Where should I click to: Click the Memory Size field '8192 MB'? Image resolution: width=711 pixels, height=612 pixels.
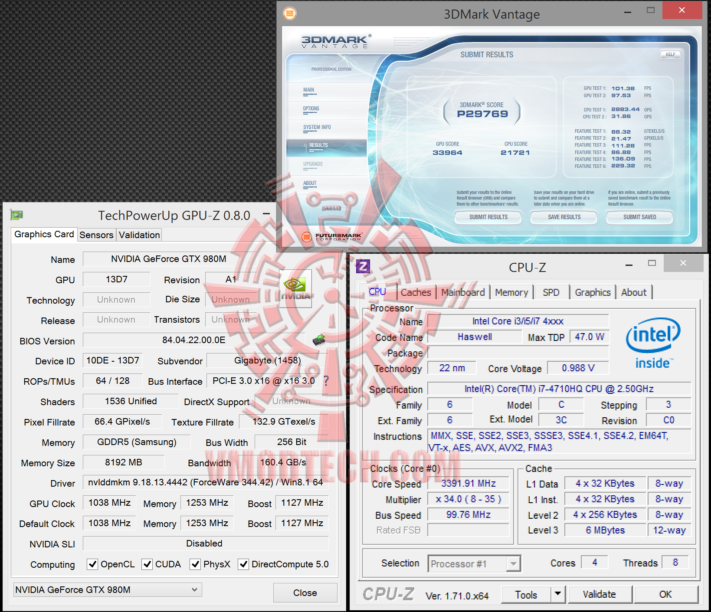point(124,462)
